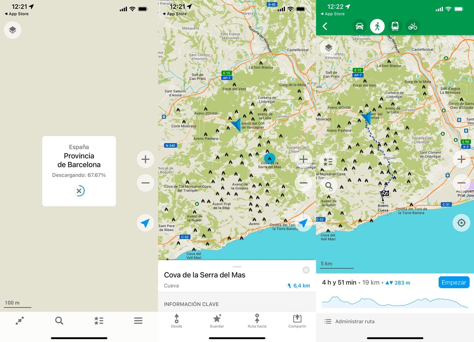Cancel the Provincia de Barcelona download
The height and width of the screenshot is (342, 474).
[79, 191]
